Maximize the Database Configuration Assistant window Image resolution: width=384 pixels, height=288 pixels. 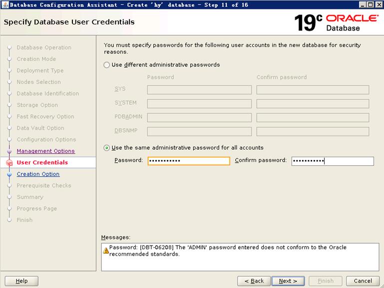[x=371, y=4]
